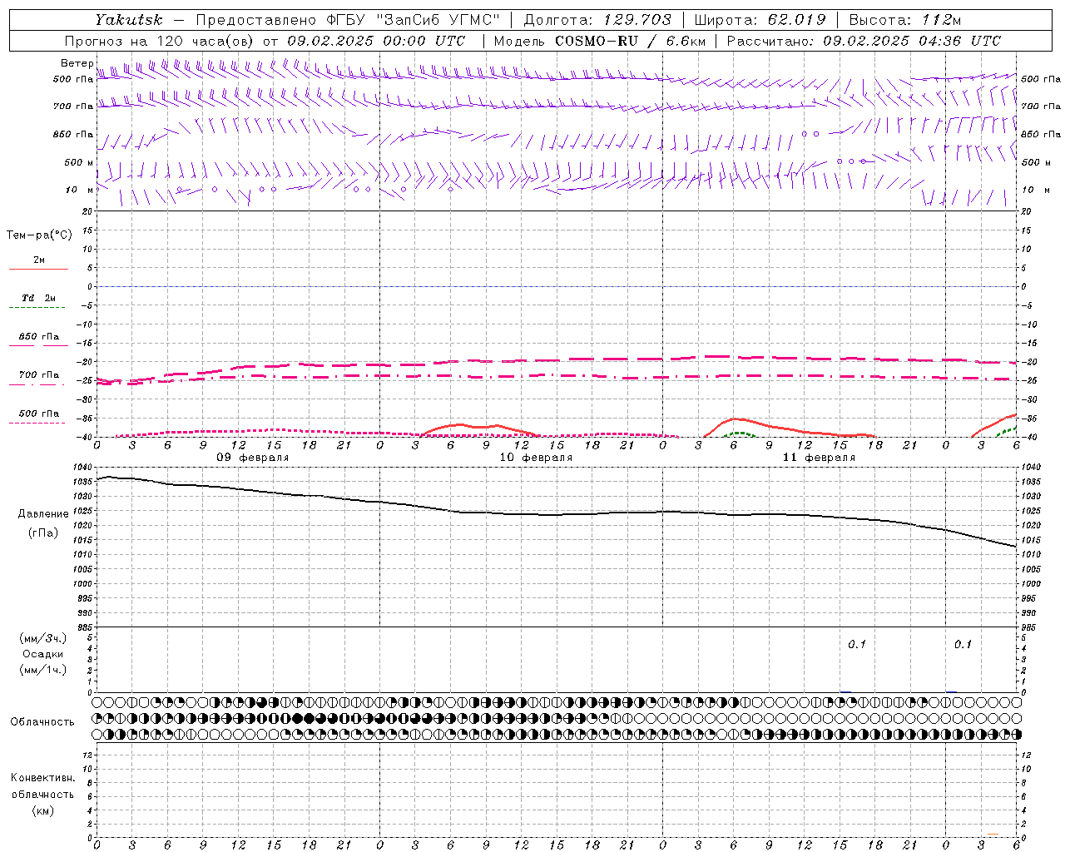Click the Облачность cloudiness row label
Viewport: 1065px width, 852px height.
tap(42, 722)
